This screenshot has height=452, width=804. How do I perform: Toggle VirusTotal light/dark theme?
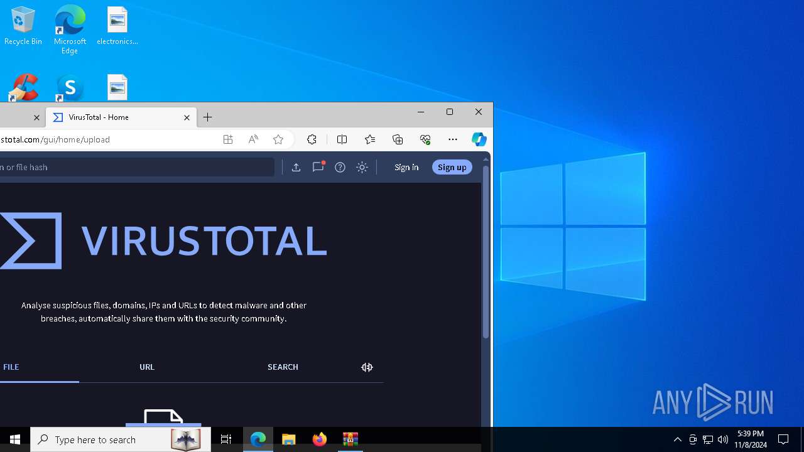point(362,167)
